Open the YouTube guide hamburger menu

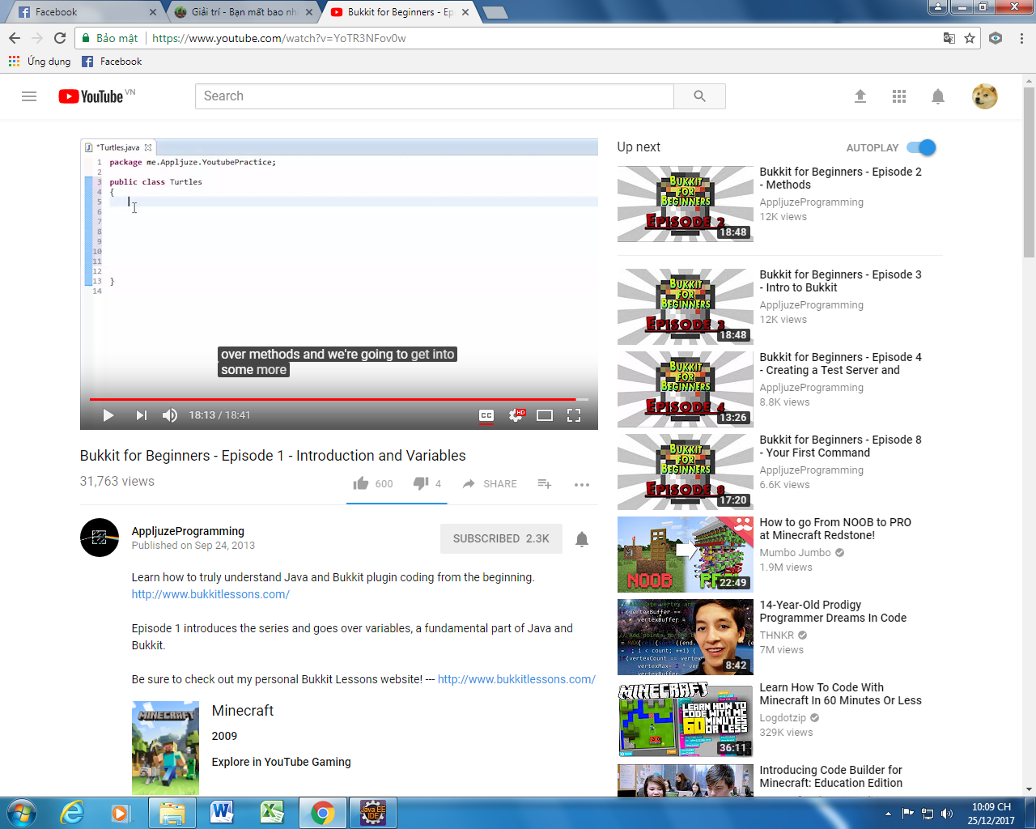pyautogui.click(x=29, y=96)
